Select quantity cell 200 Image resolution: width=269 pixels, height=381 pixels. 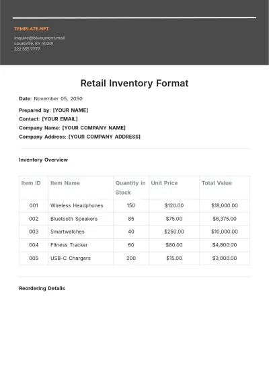point(131,258)
